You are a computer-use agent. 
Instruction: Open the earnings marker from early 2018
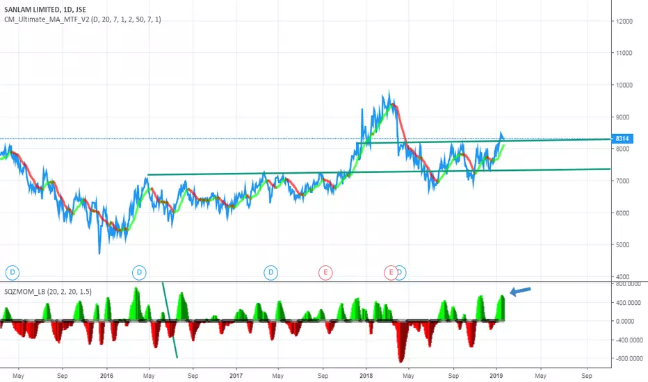point(391,272)
